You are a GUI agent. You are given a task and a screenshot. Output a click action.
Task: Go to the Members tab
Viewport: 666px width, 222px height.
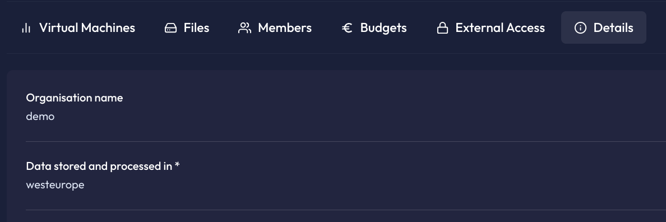[275, 27]
